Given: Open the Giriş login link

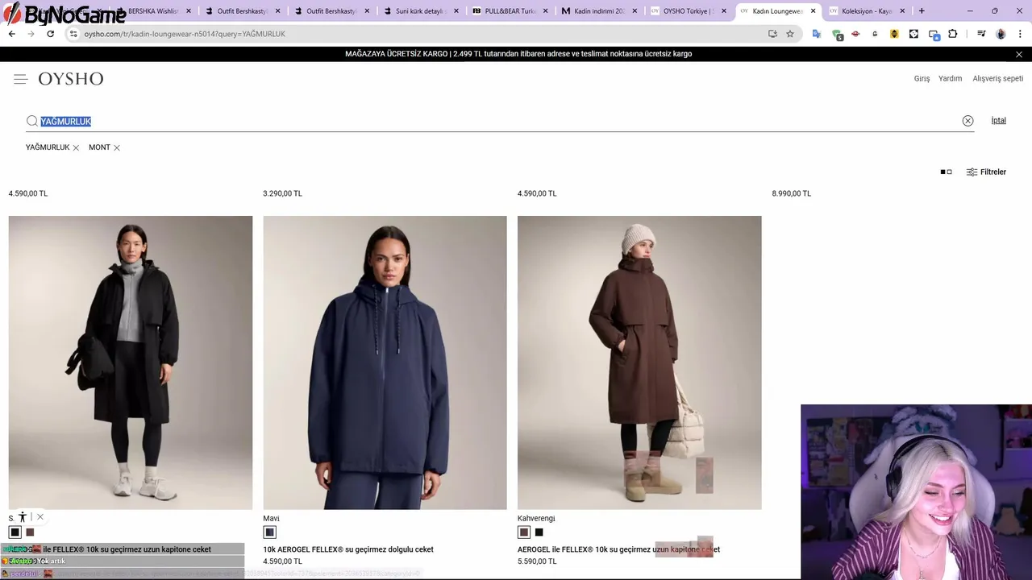Looking at the screenshot, I should point(922,79).
